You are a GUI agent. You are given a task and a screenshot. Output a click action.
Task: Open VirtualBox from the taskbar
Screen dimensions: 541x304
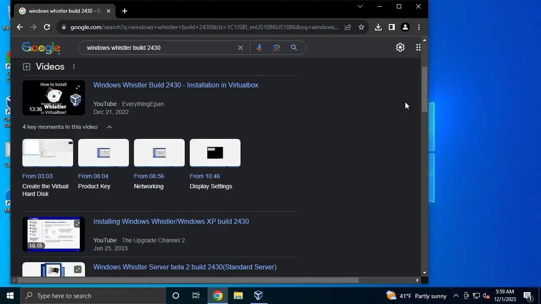[258, 296]
